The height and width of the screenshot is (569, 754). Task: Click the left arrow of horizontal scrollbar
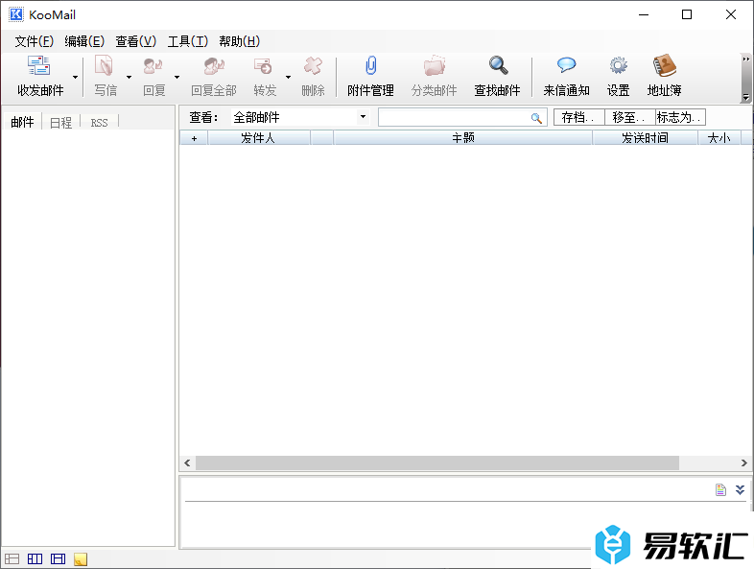coord(187,462)
